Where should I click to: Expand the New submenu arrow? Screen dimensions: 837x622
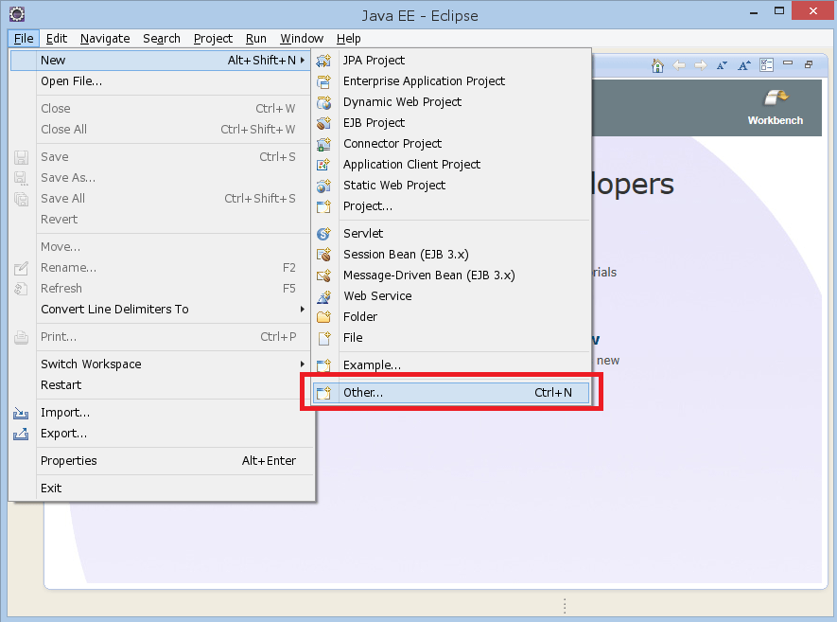click(302, 60)
